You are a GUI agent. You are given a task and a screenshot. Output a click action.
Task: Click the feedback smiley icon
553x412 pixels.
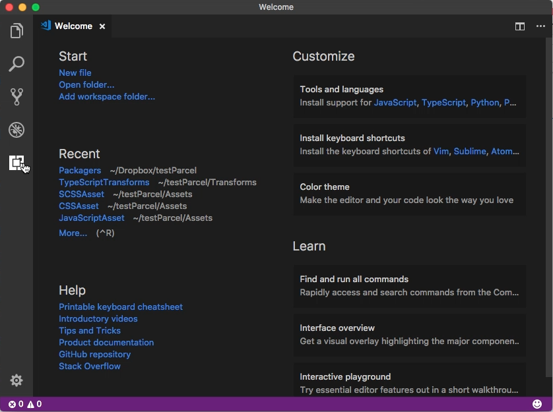point(537,404)
